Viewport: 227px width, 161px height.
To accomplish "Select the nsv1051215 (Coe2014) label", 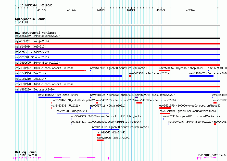I will coord(31,79).
